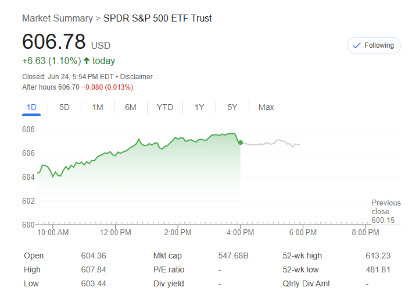Select the YTD range tab
The height and width of the screenshot is (298, 412).
tap(165, 107)
